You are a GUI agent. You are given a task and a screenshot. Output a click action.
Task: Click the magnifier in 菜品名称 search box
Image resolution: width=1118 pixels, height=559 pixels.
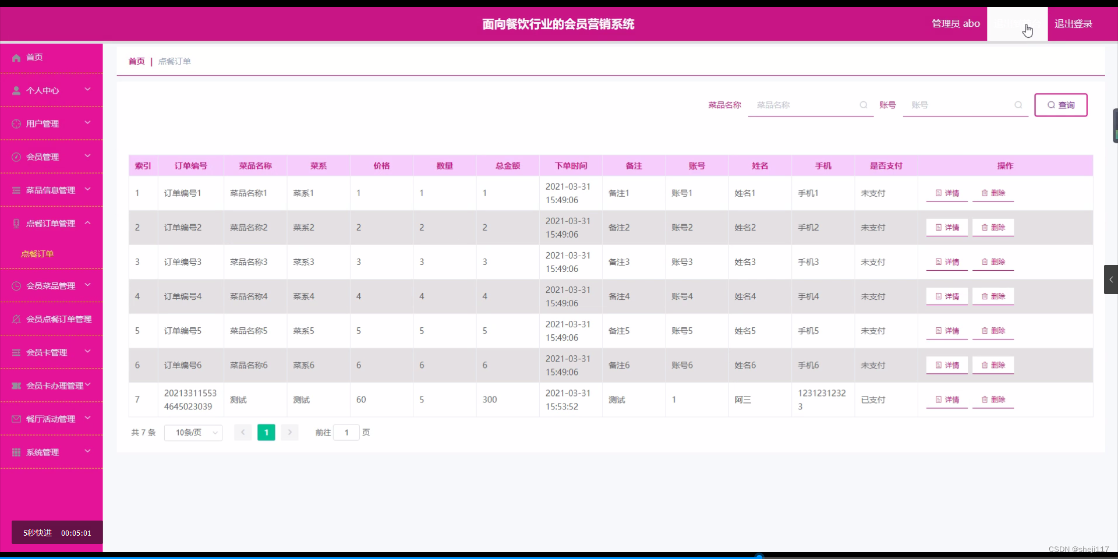point(863,105)
